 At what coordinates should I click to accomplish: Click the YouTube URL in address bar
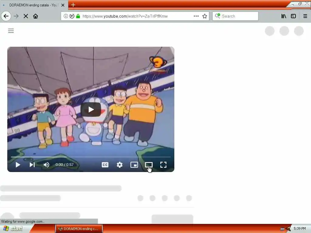[x=125, y=16]
